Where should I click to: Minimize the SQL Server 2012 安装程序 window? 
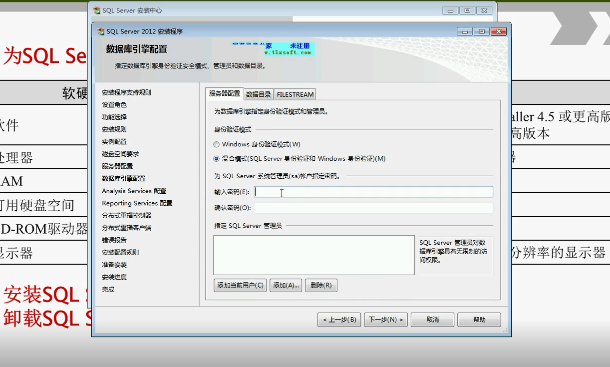[465, 31]
